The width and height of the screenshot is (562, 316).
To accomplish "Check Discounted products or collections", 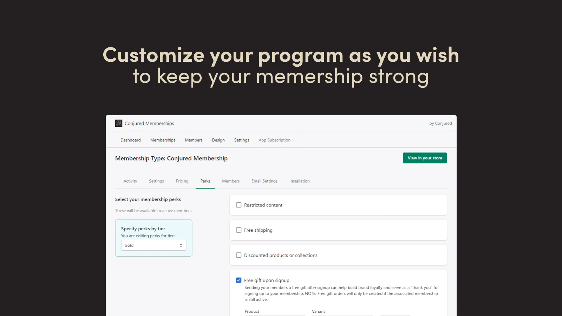I will coord(239,255).
